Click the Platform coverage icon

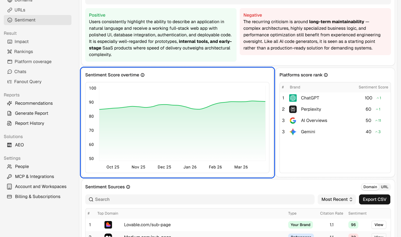click(10, 62)
